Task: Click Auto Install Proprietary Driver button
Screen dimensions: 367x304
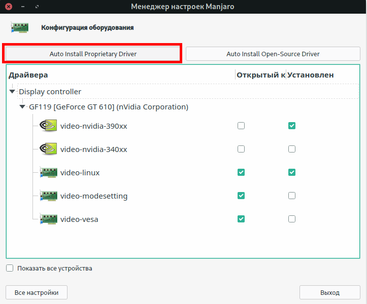Action: 93,54
